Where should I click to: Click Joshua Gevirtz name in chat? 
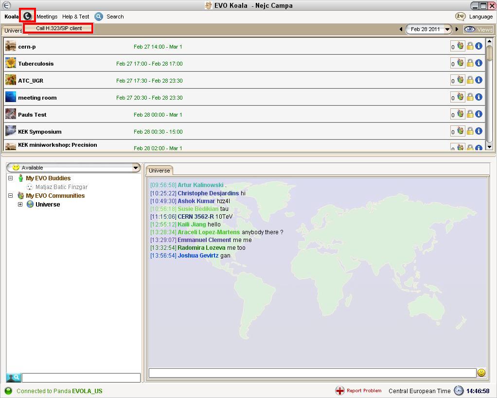[198, 256]
